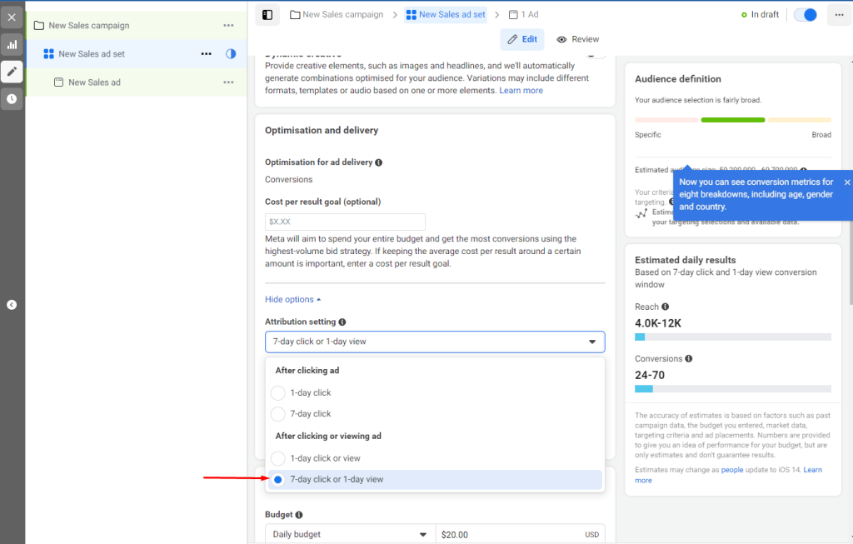Viewport: 853px width, 544px height.
Task: Click info icon next to Budget label
Action: pyautogui.click(x=299, y=515)
